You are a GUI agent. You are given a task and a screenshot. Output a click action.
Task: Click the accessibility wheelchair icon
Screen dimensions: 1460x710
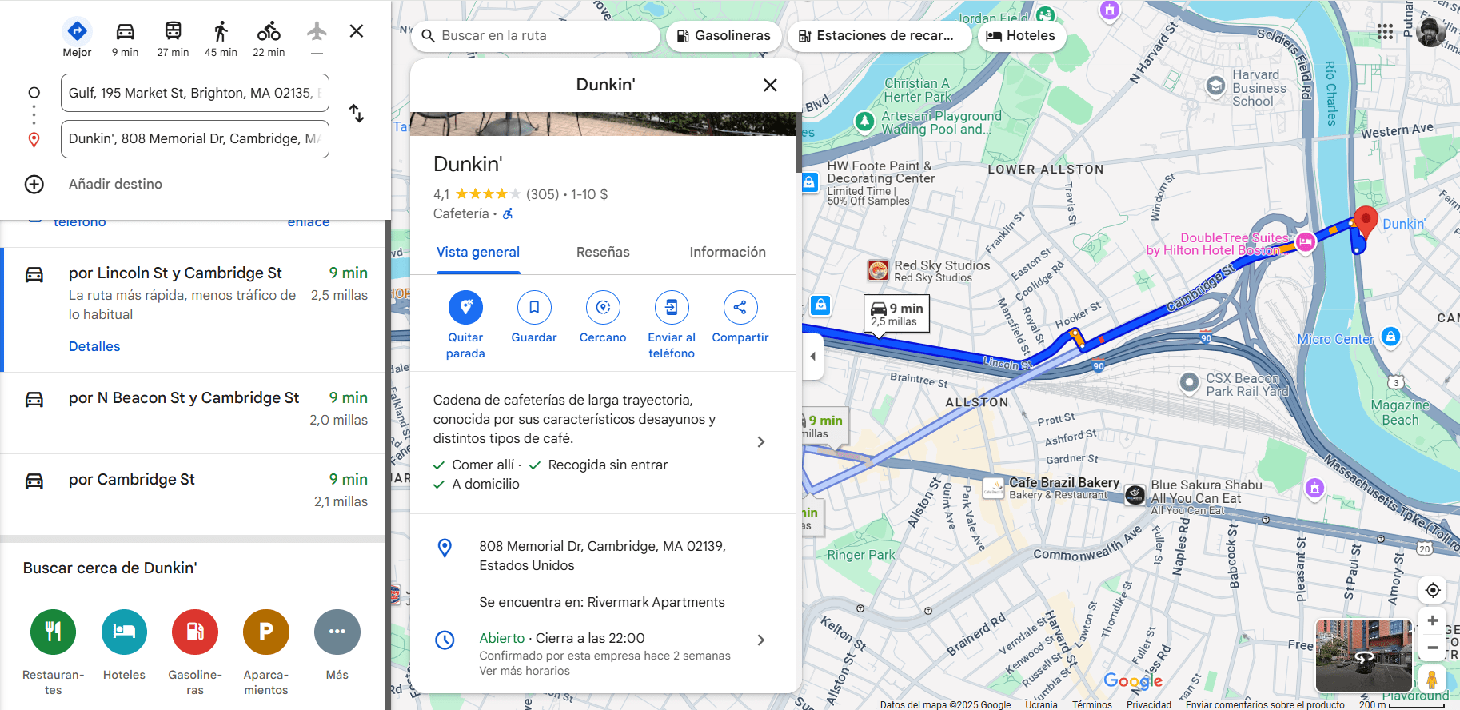508,213
